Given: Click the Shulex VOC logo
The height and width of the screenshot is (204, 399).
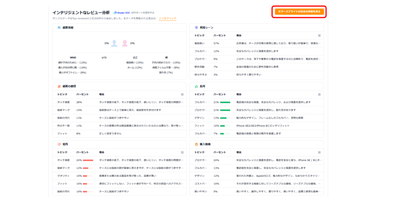Looking at the screenshot, I should coord(122,13).
